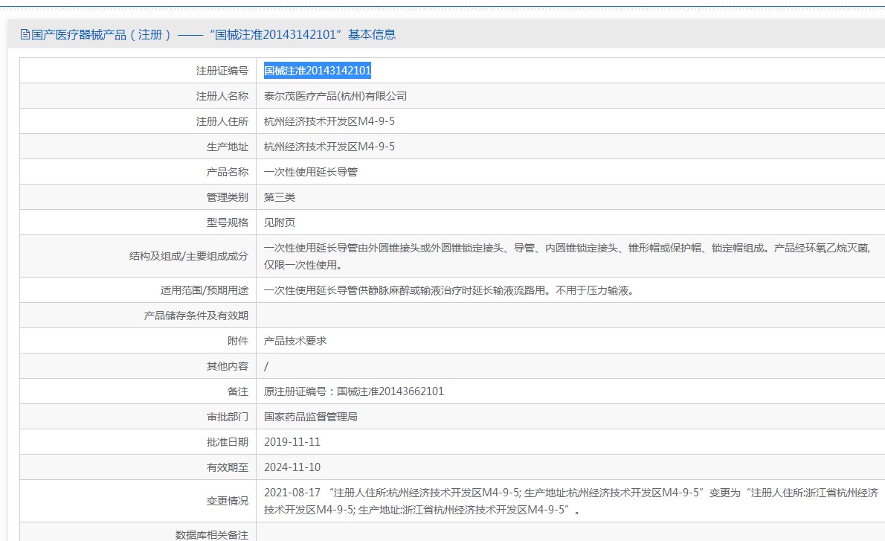Click the 原注册证编号：国械注准20143662101 remark
Viewport: 885px width, 541px height.
tap(354, 391)
